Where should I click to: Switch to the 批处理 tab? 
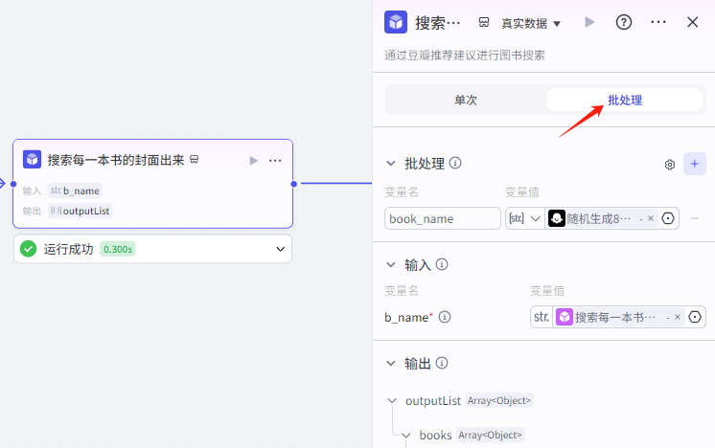(x=624, y=100)
